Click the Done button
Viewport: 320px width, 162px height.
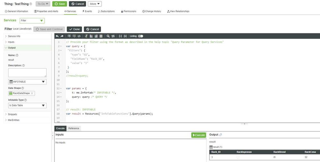point(74,29)
